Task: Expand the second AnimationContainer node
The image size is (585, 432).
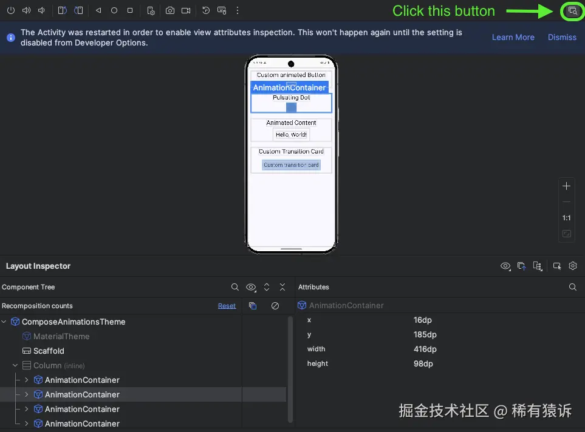Action: click(26, 394)
